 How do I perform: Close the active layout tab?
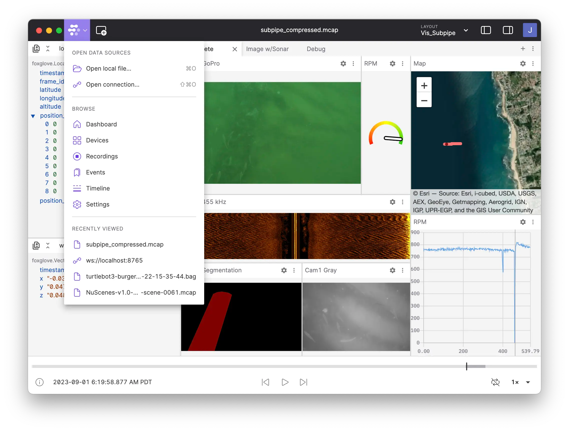[x=235, y=49]
